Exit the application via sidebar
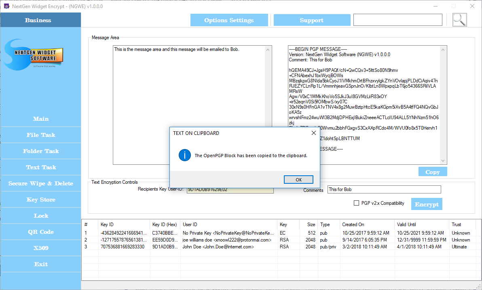The width and height of the screenshot is (482, 290). (41, 264)
